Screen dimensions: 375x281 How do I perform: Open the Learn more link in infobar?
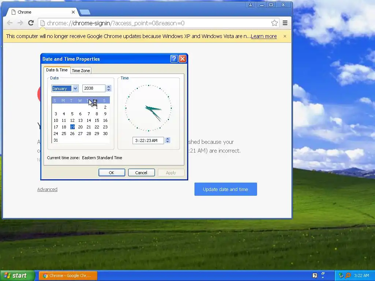264,36
